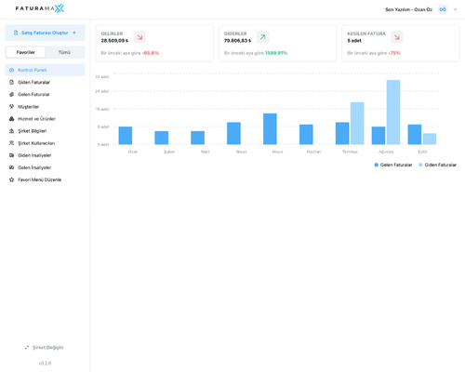Open Müşteriler in sidebar
Screen dimensions: 465x372
pos(45,107)
